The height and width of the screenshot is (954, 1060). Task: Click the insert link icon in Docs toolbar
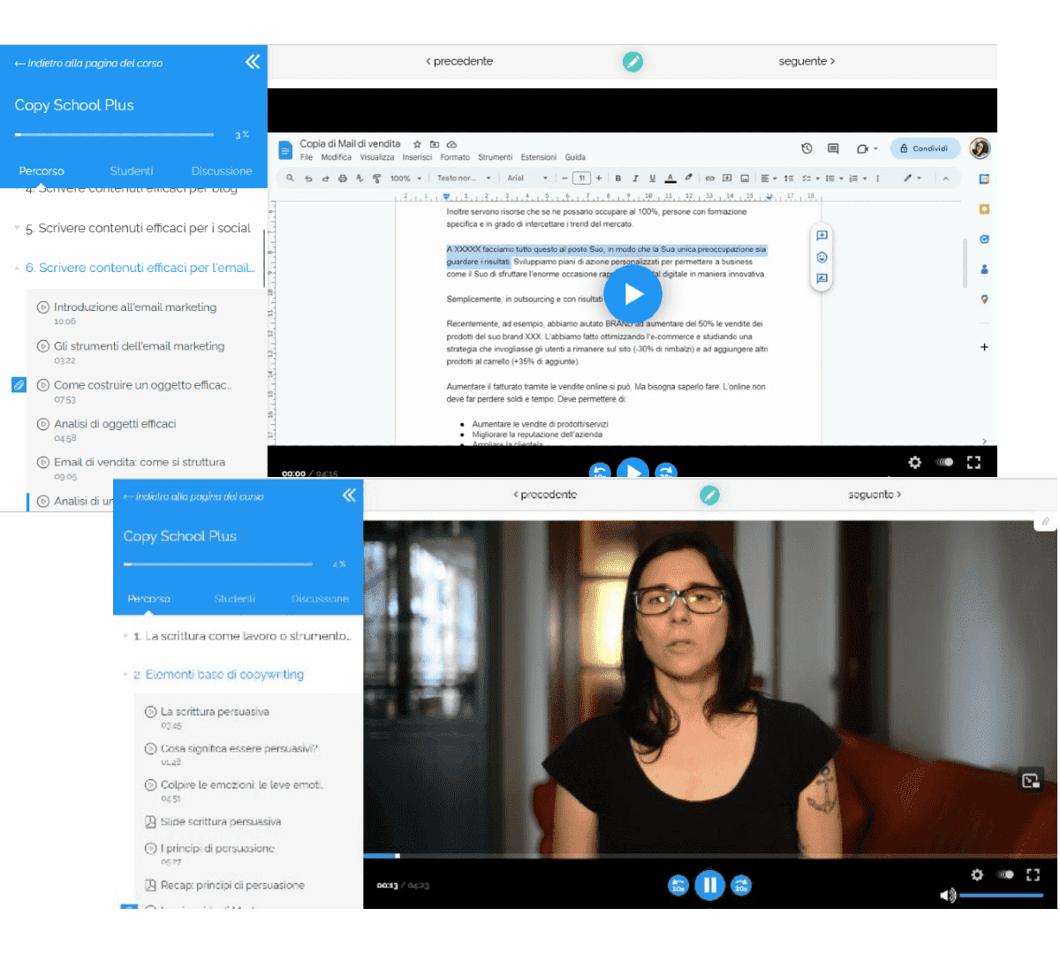coord(709,178)
